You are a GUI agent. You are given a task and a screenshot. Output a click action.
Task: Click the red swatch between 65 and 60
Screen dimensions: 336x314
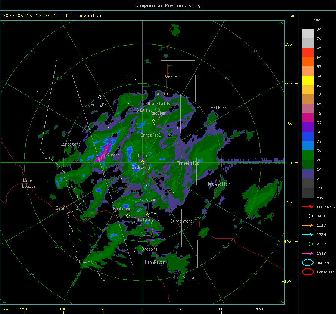(308, 53)
